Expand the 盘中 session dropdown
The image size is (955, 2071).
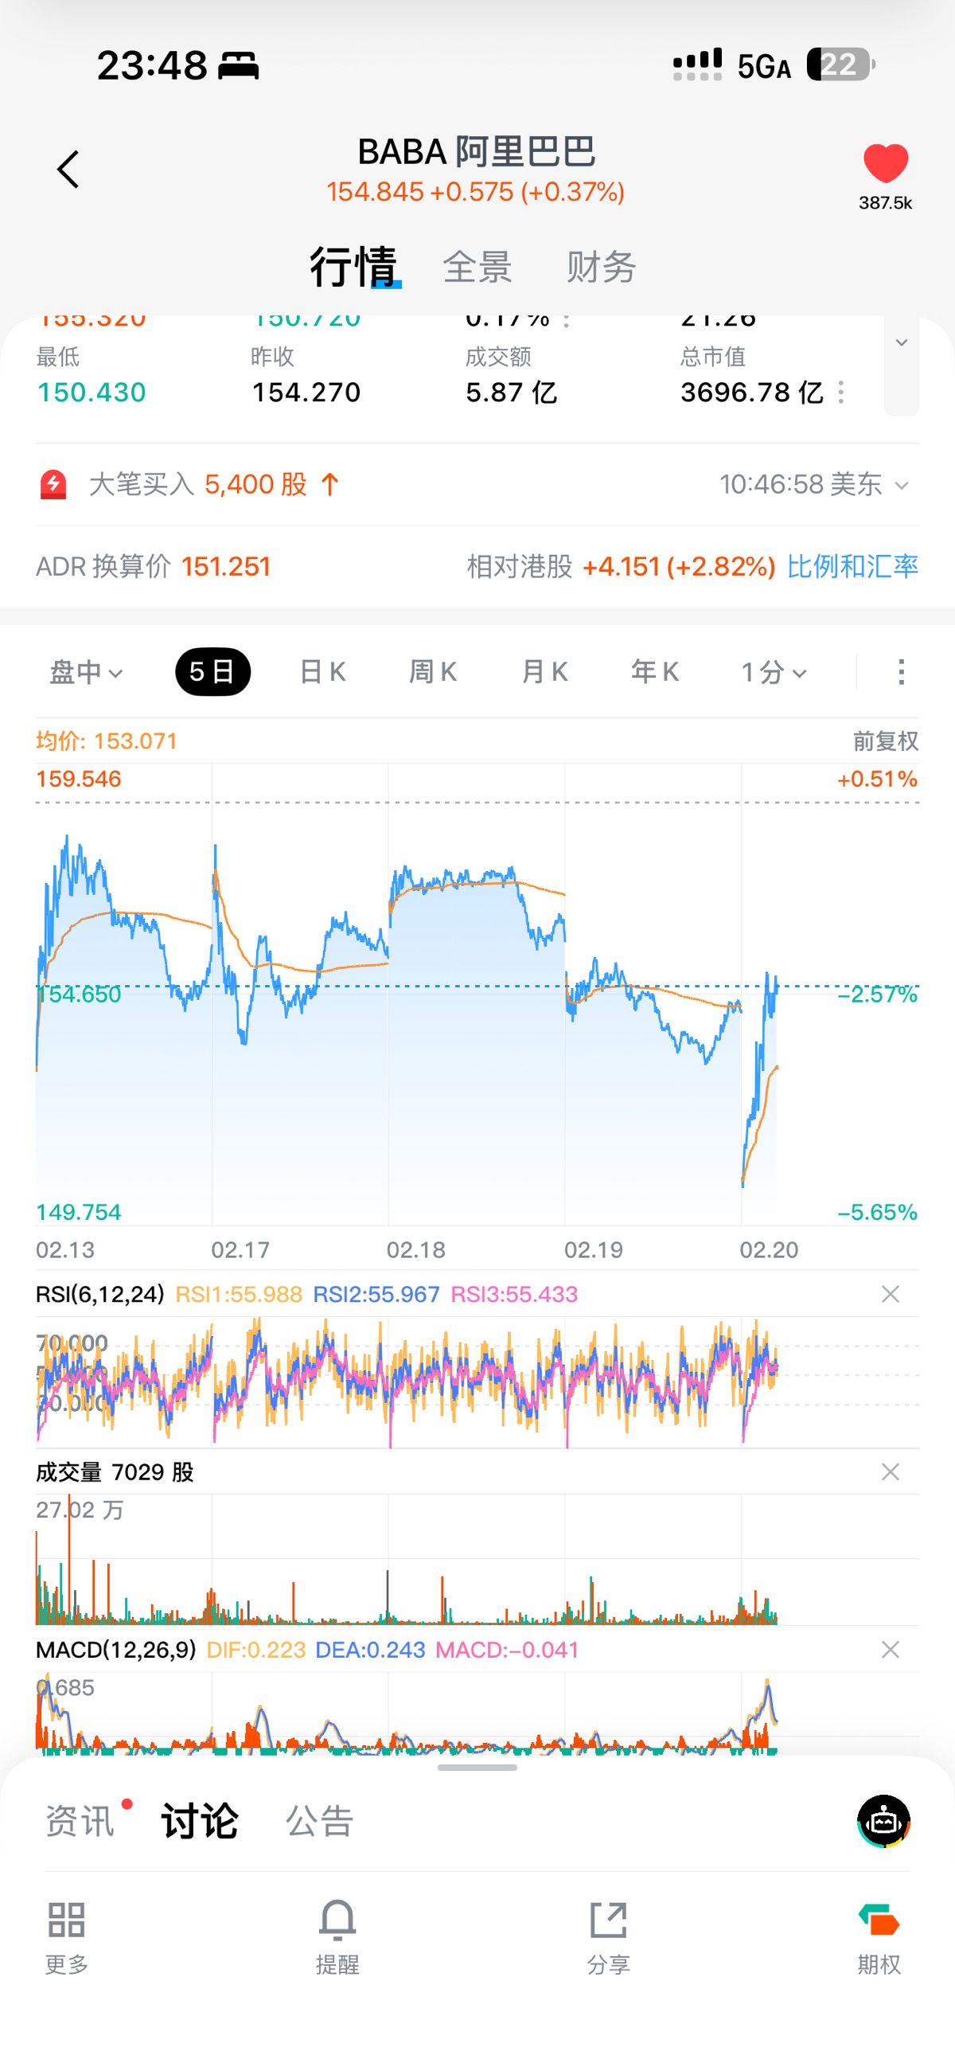tap(86, 672)
